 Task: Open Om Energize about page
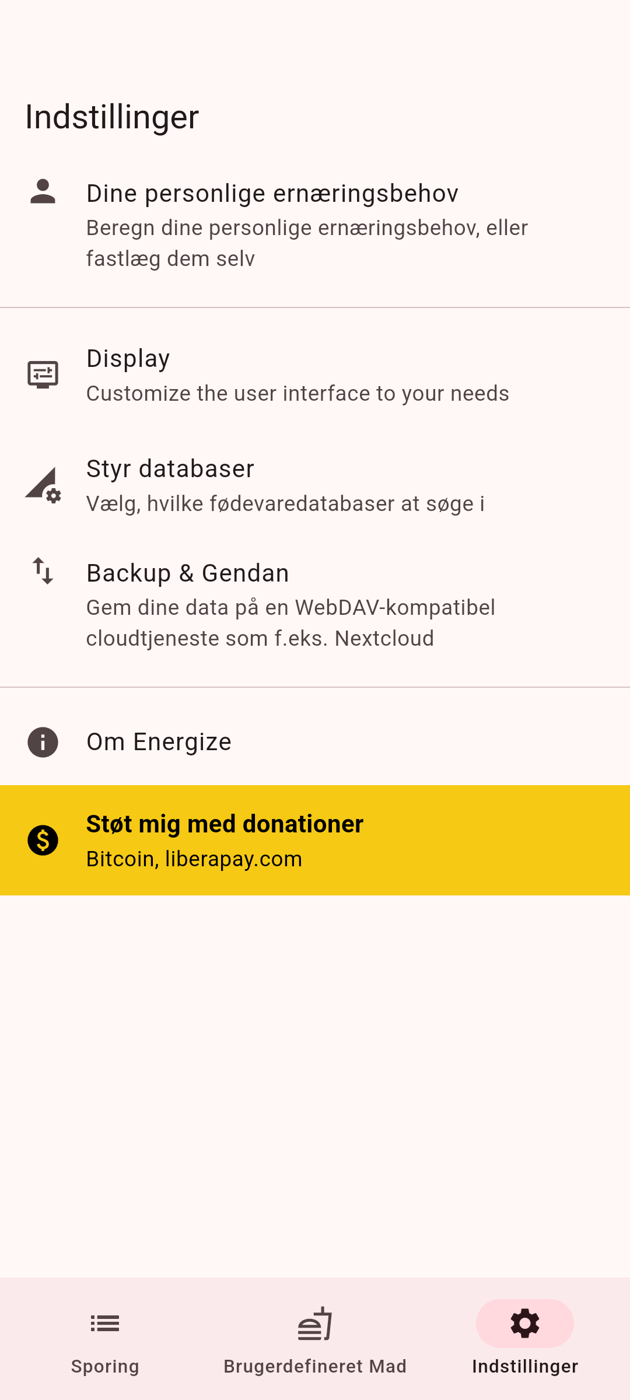coord(159,742)
